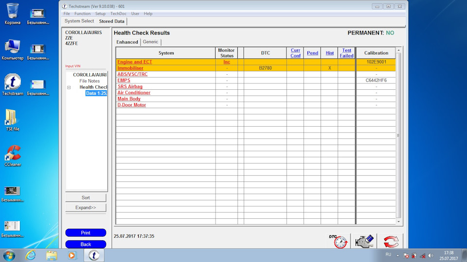Open the Setup menu
This screenshot has height=262, width=467.
click(100, 14)
